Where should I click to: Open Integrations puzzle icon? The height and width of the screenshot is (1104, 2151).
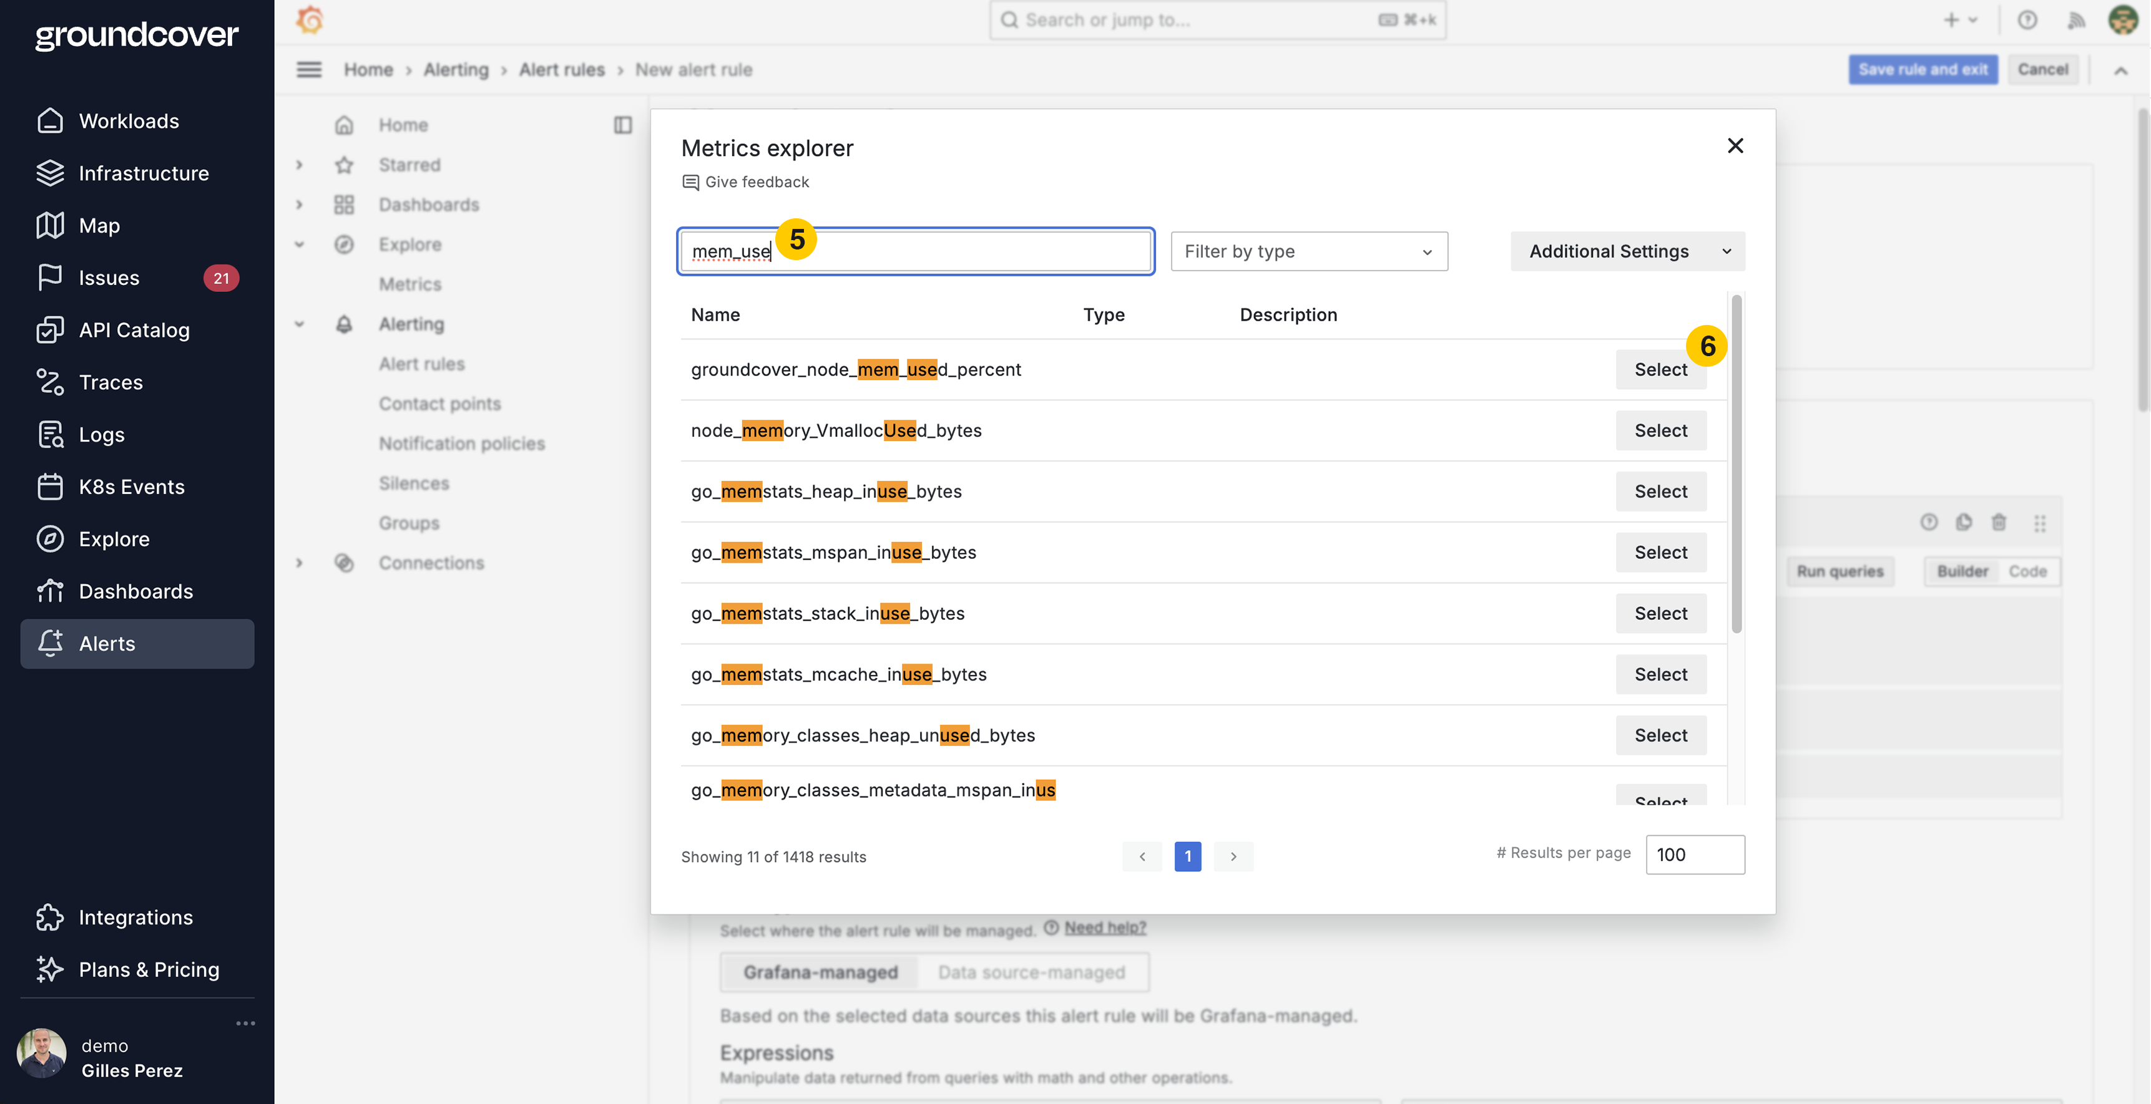click(50, 917)
